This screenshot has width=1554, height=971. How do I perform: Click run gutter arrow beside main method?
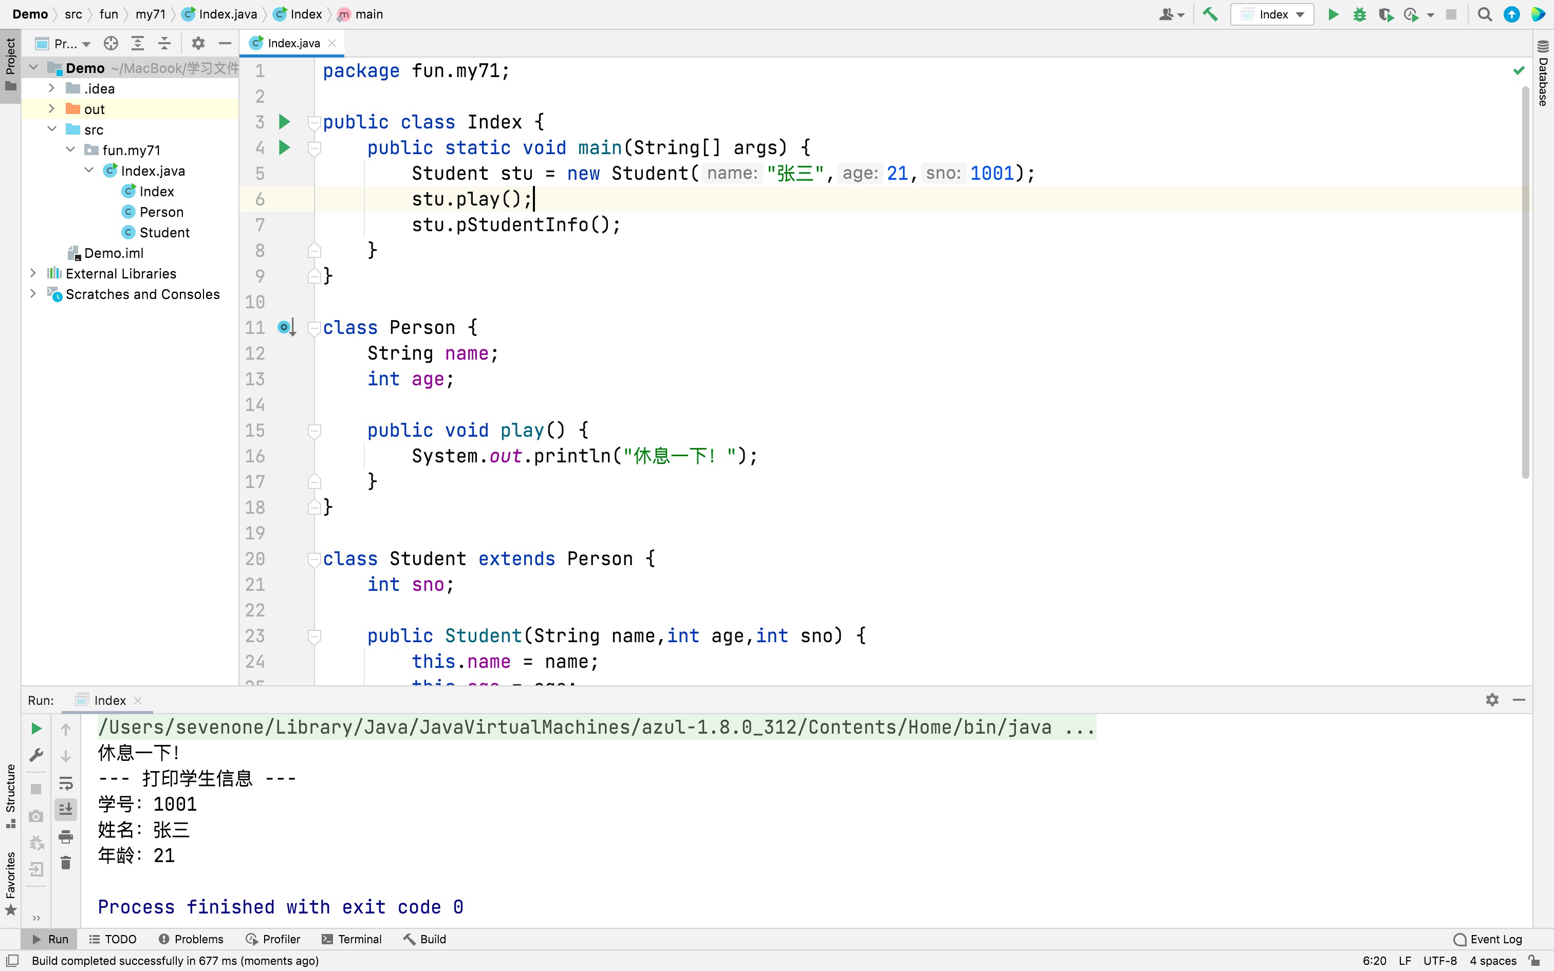(x=285, y=148)
